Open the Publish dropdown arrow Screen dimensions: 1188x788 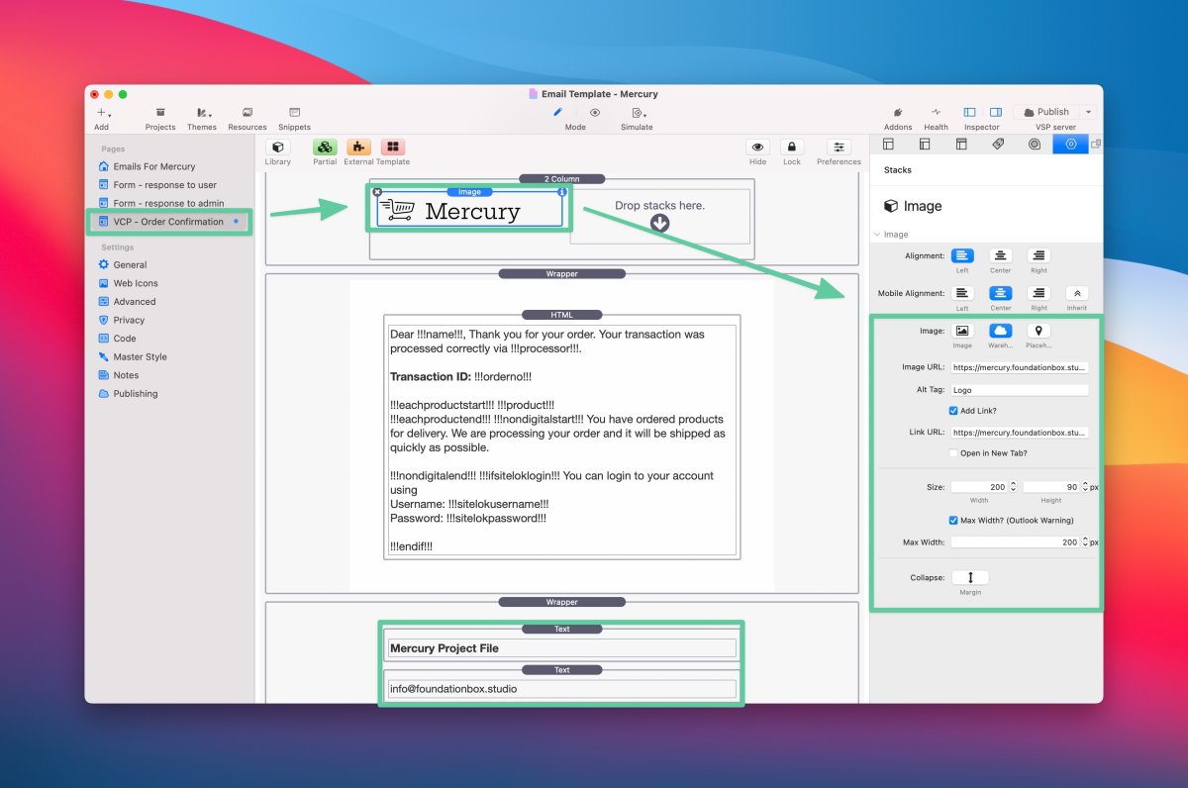(x=1088, y=113)
